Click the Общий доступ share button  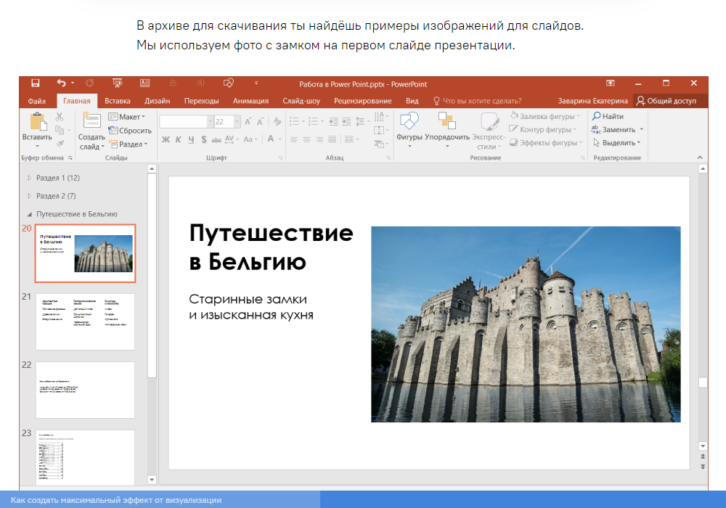click(665, 101)
